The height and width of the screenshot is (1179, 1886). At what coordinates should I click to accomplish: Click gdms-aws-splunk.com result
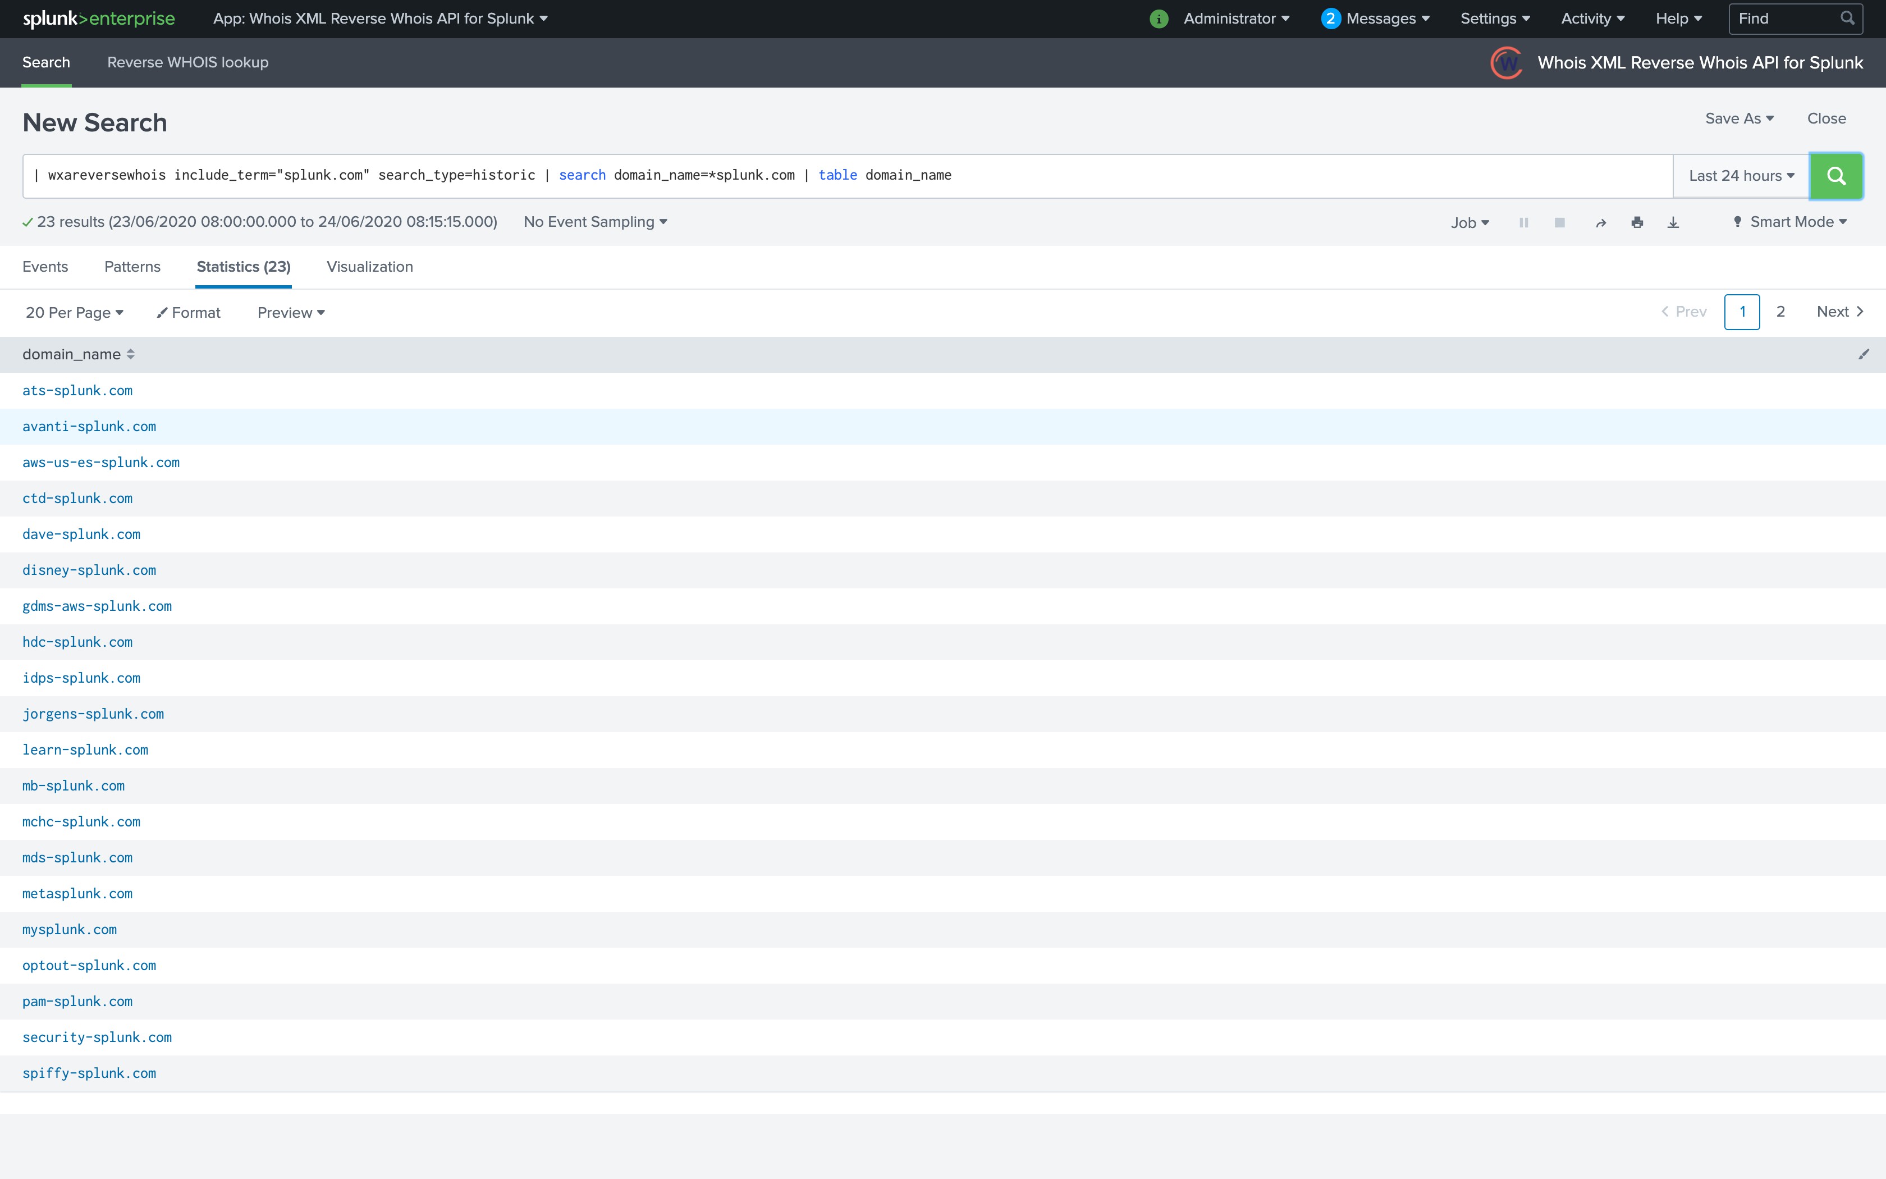[97, 606]
